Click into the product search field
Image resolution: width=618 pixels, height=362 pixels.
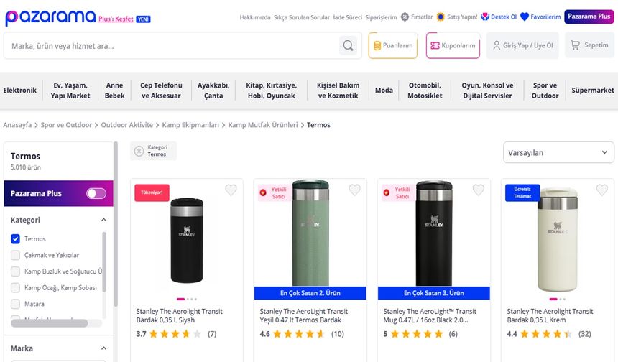(172, 46)
